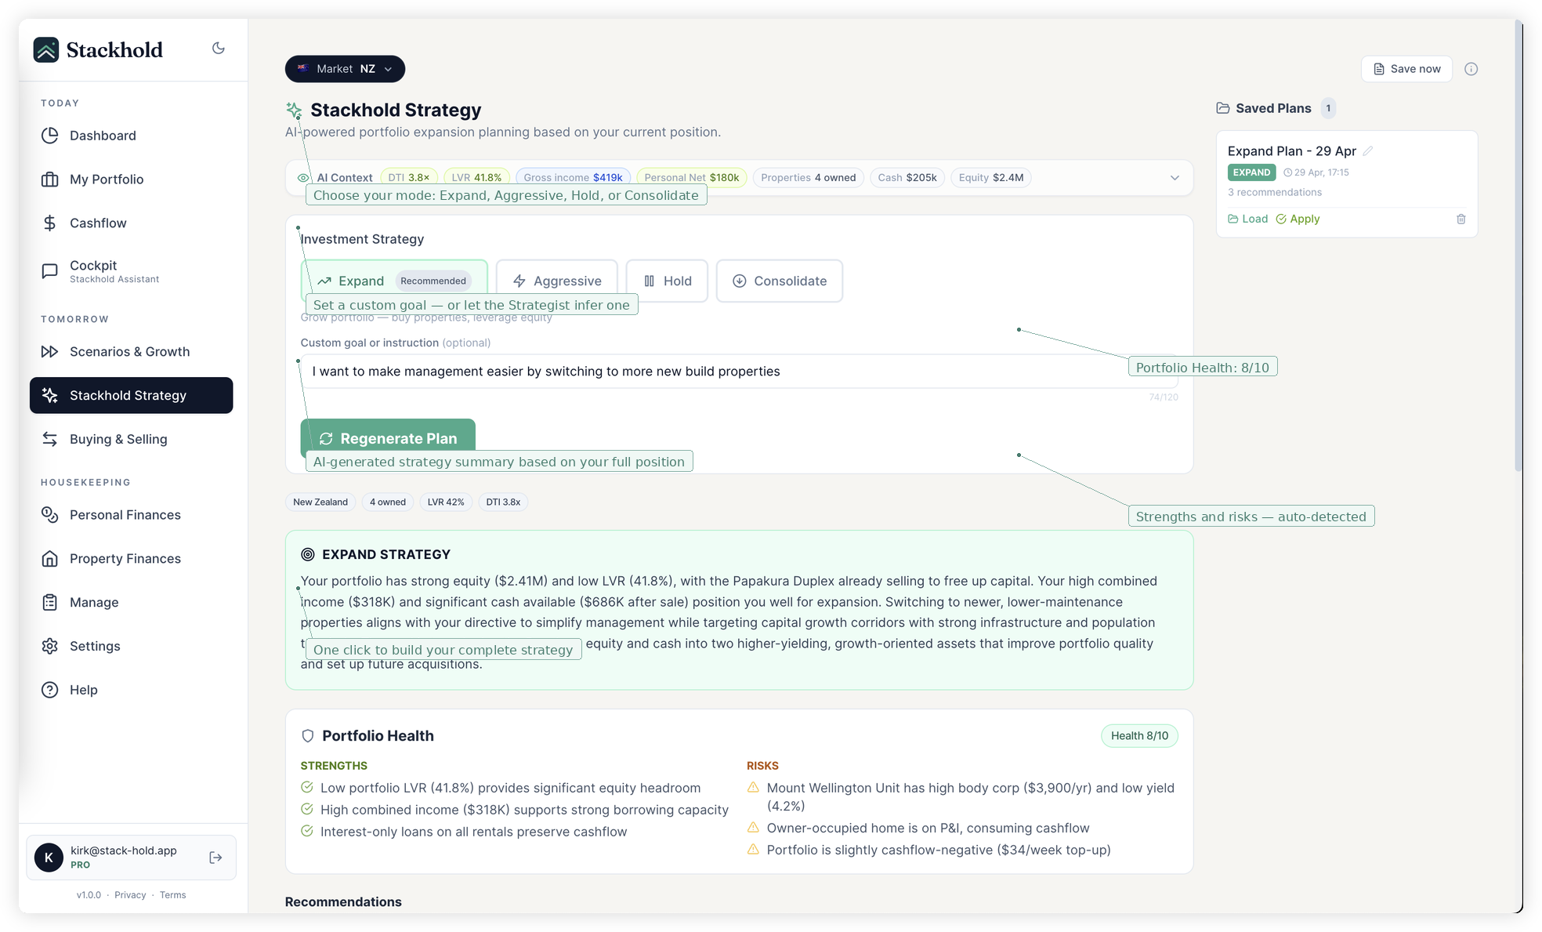Viewport: 1542px width, 932px height.
Task: Click the Equity $2.4M chip
Action: (x=991, y=178)
